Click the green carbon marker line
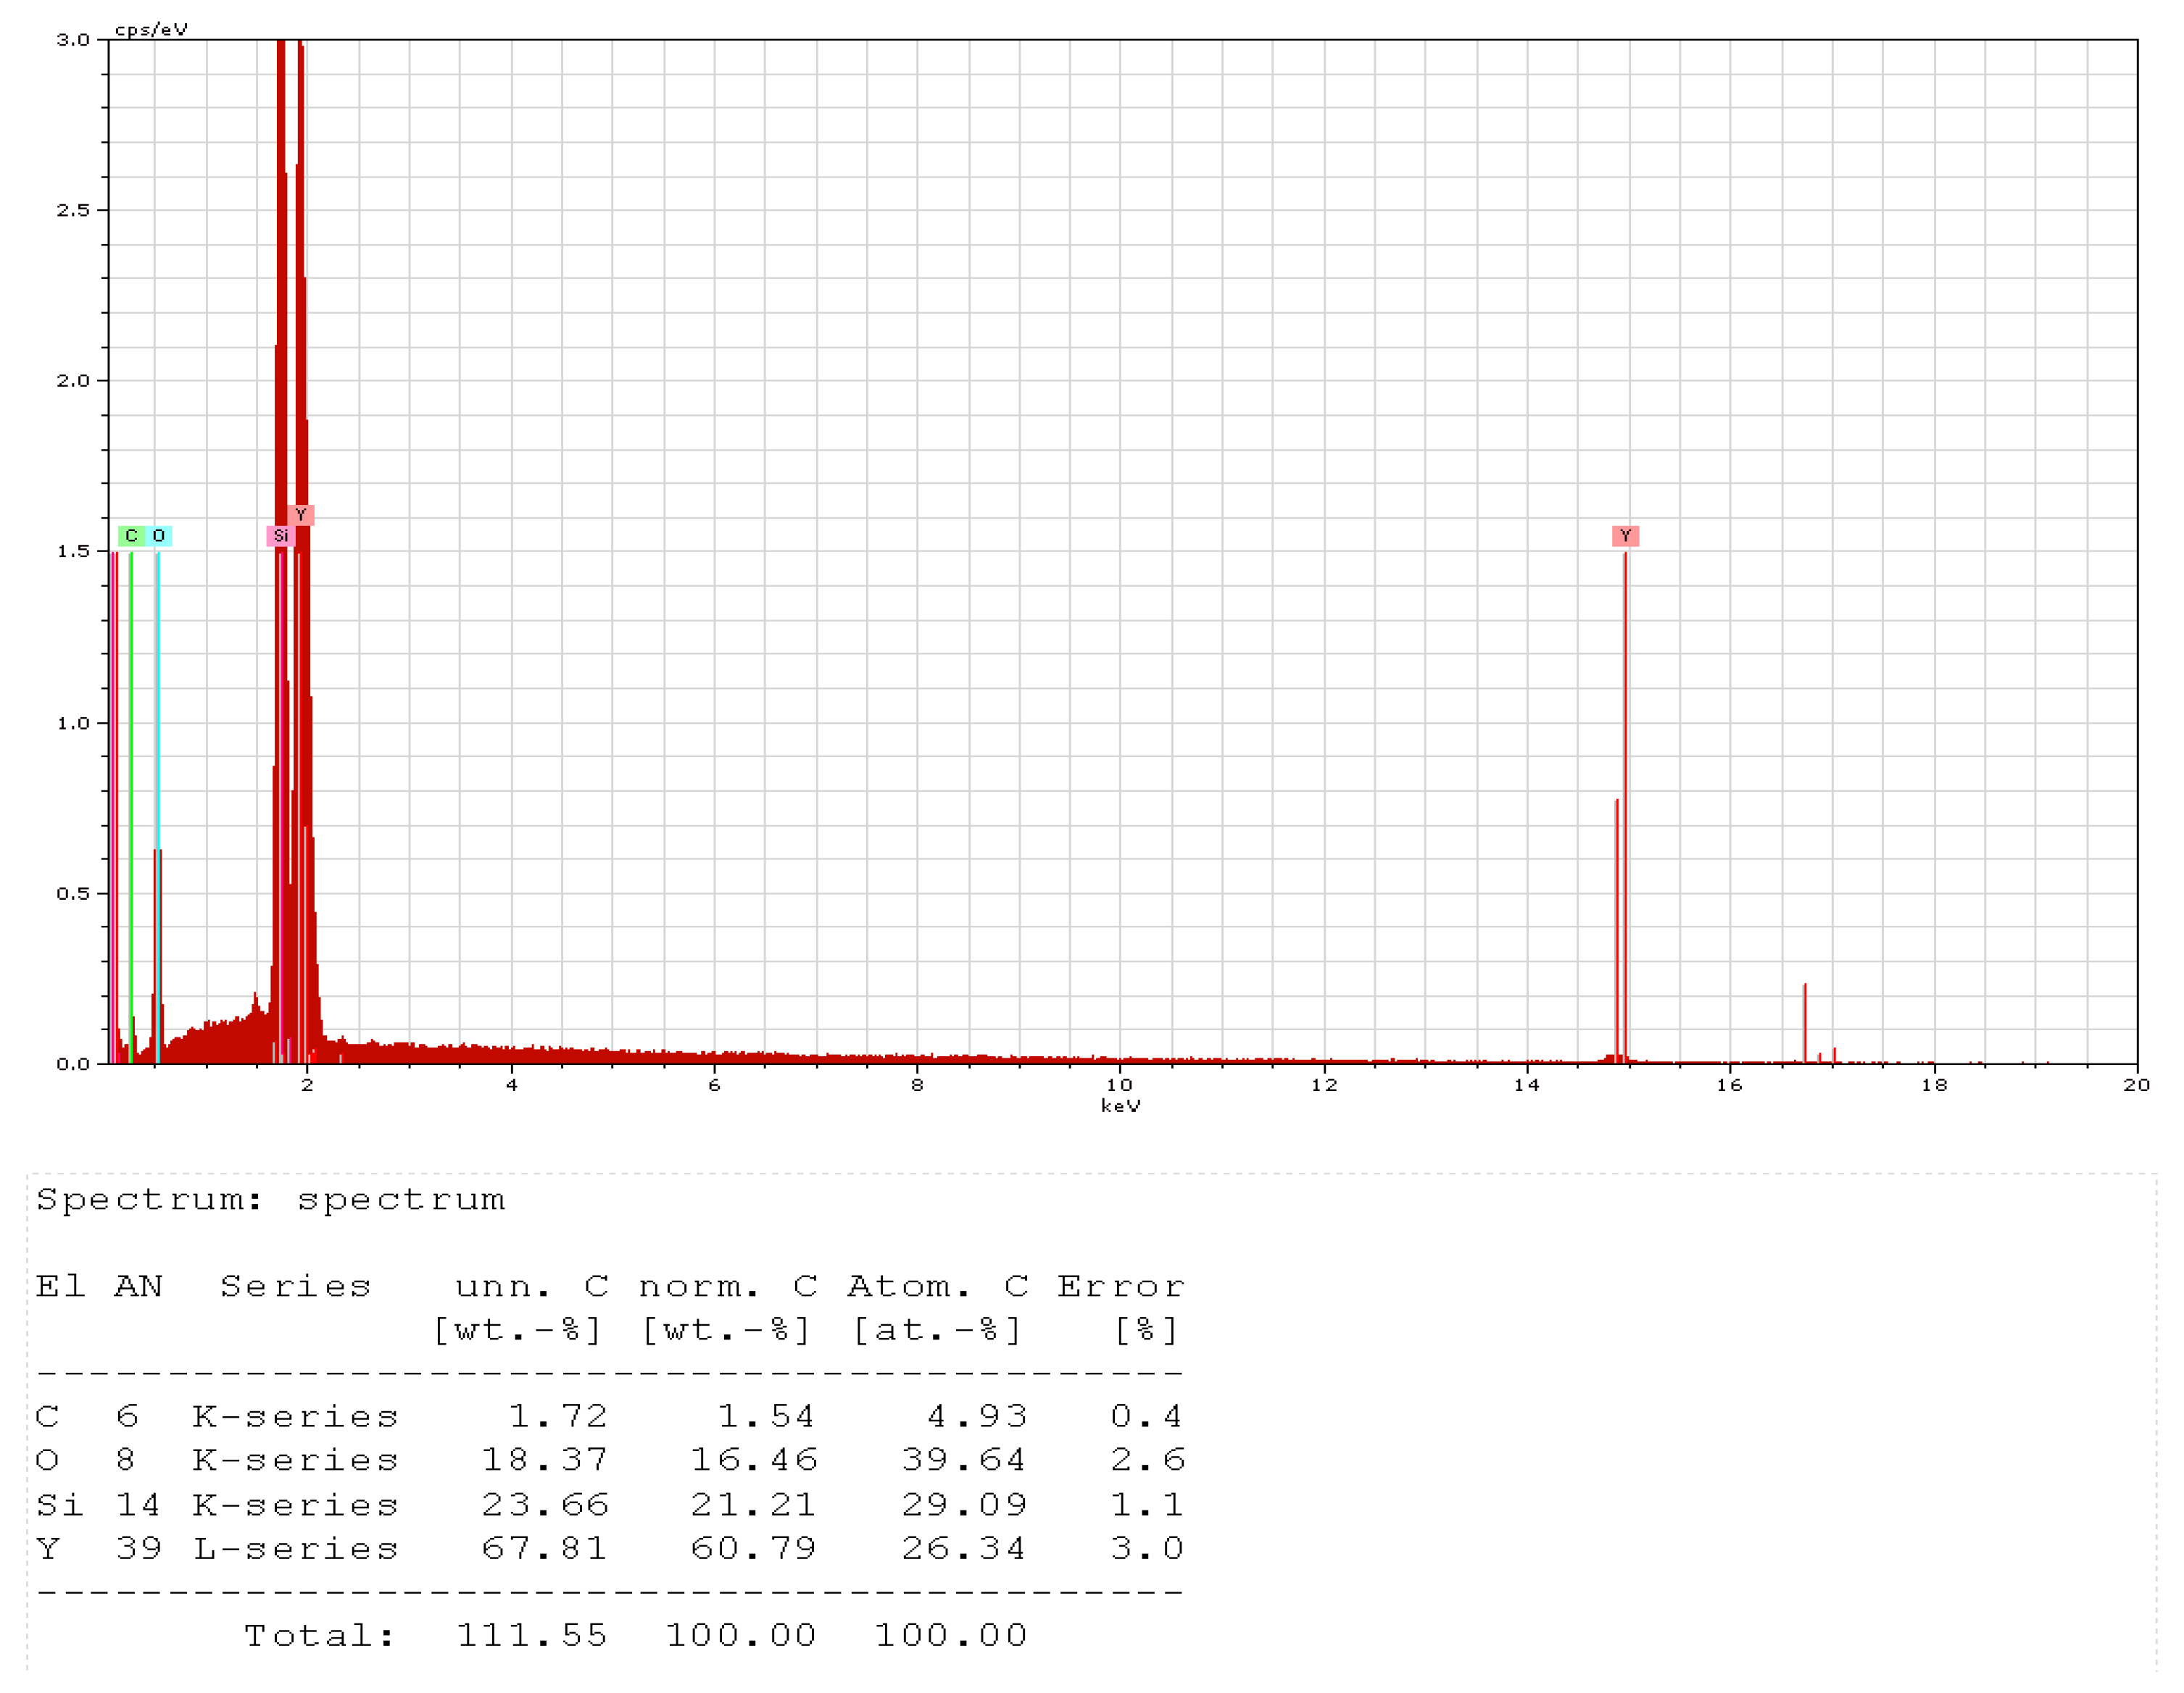Viewport: 2184px width, 1693px height. pos(131,800)
